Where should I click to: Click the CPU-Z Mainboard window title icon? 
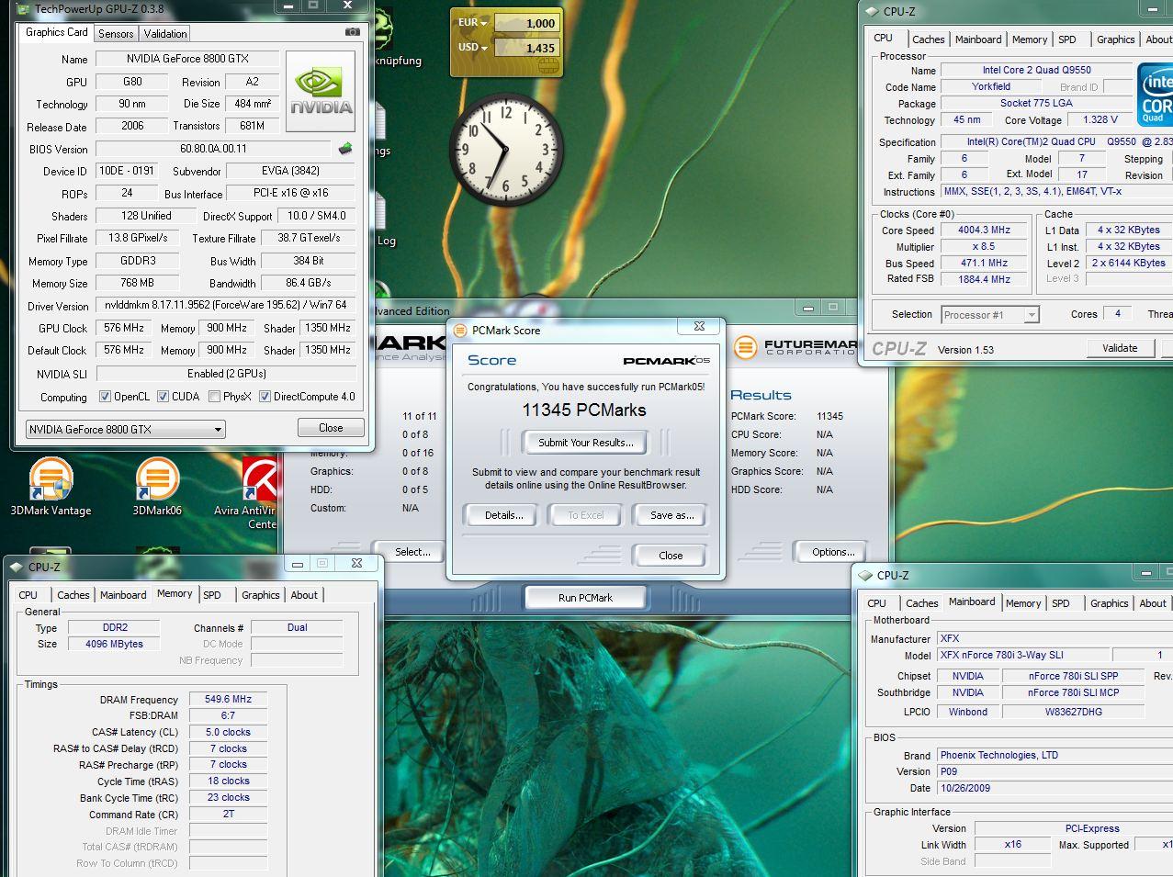[864, 576]
